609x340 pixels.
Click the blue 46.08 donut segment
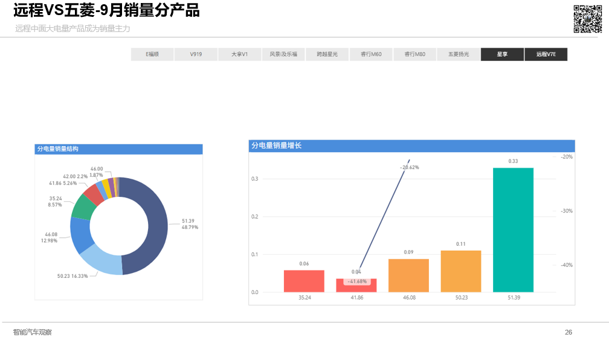(81, 234)
